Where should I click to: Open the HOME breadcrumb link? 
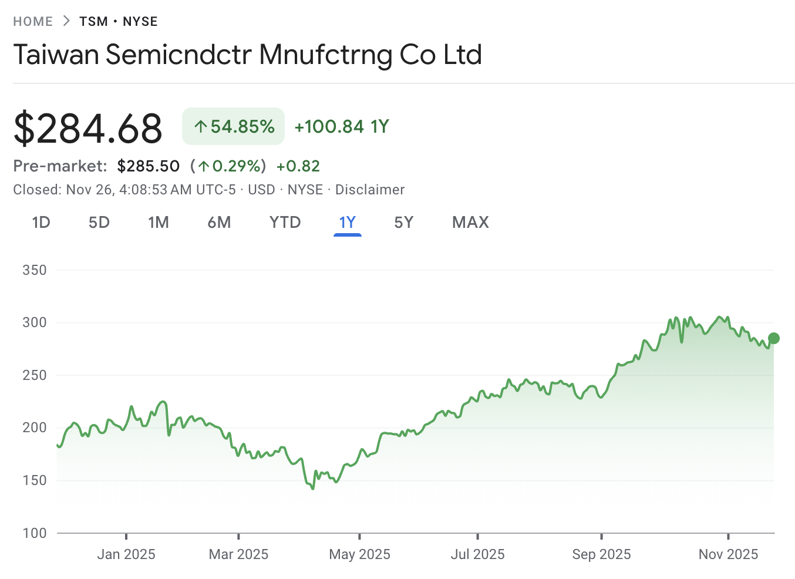pyautogui.click(x=33, y=21)
